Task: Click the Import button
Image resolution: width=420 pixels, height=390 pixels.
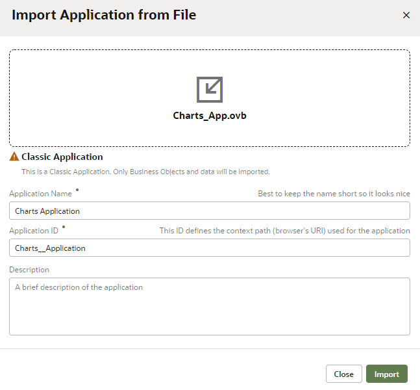Action: coord(386,374)
